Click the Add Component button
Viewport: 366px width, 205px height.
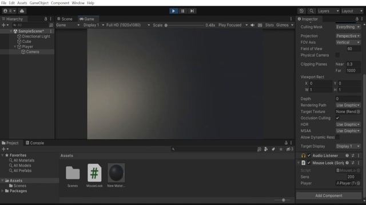click(x=329, y=196)
